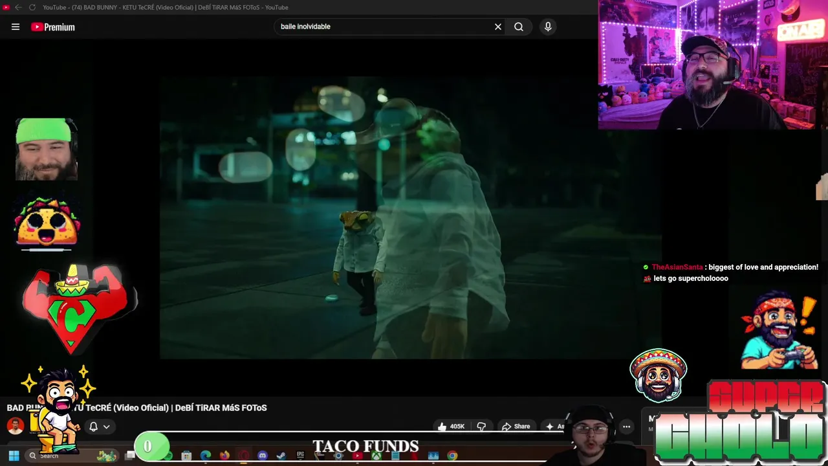Click the gamer bandana mascot overlay
Image resolution: width=828 pixels, height=466 pixels.
click(779, 331)
